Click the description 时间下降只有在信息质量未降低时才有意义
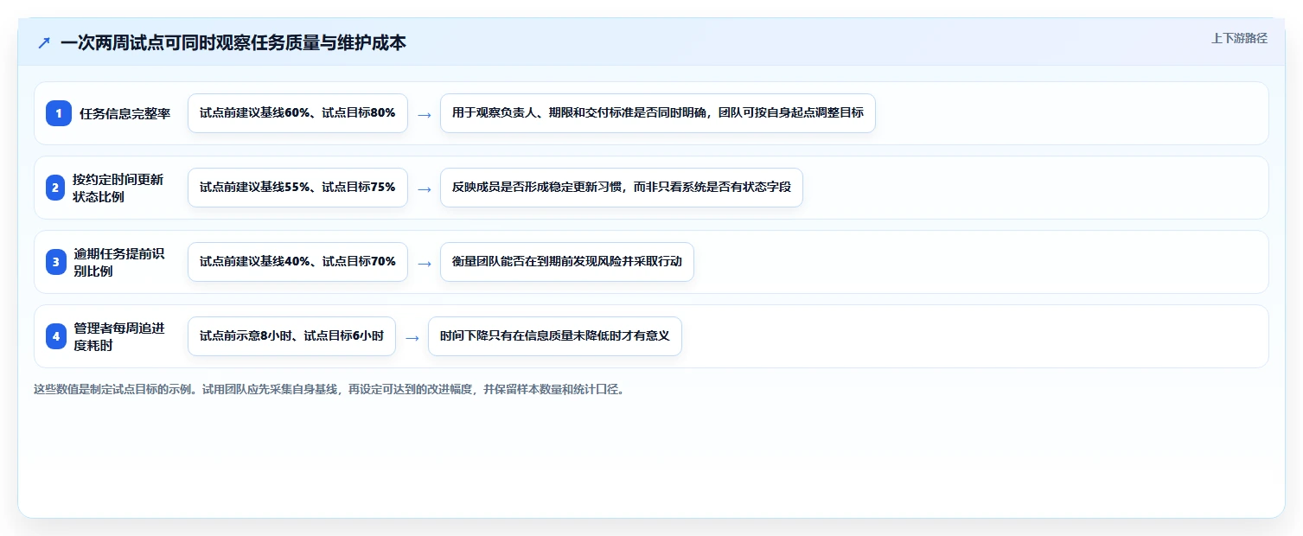The height and width of the screenshot is (536, 1303). click(x=555, y=336)
